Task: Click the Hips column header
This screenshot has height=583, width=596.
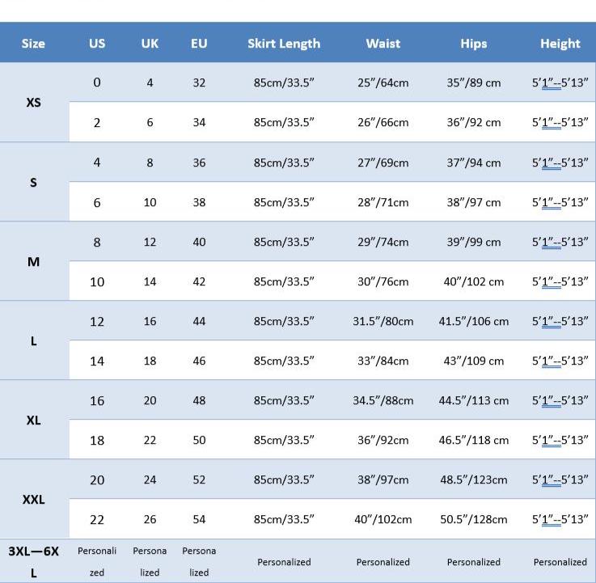Action: point(474,44)
